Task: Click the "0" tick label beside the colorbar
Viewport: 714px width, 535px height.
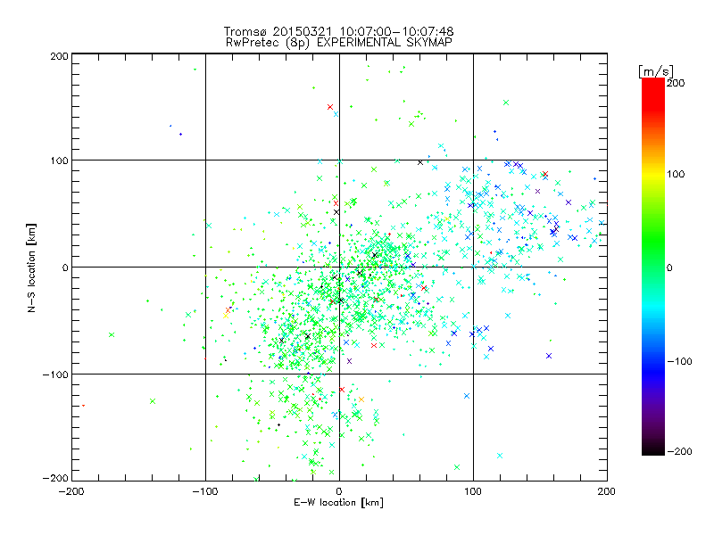Action: [669, 267]
